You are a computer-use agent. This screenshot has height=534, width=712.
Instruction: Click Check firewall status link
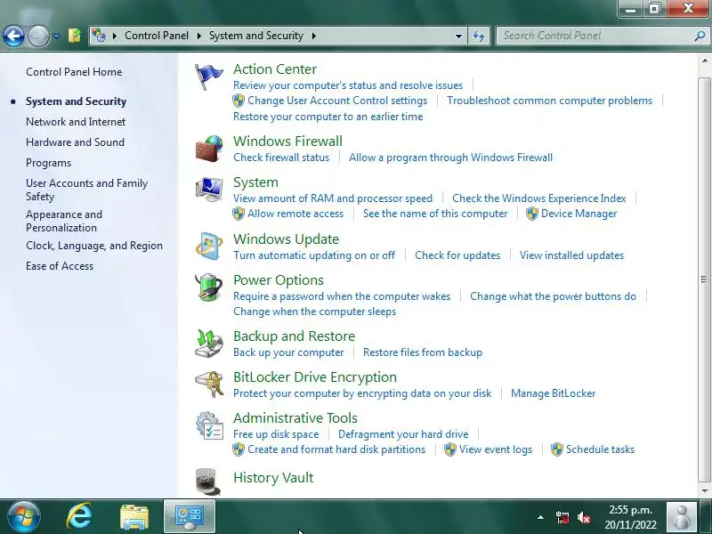click(281, 158)
